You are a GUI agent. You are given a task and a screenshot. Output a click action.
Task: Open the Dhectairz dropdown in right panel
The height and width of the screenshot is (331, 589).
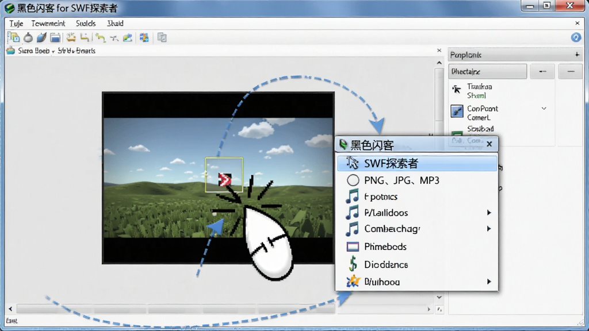(488, 71)
